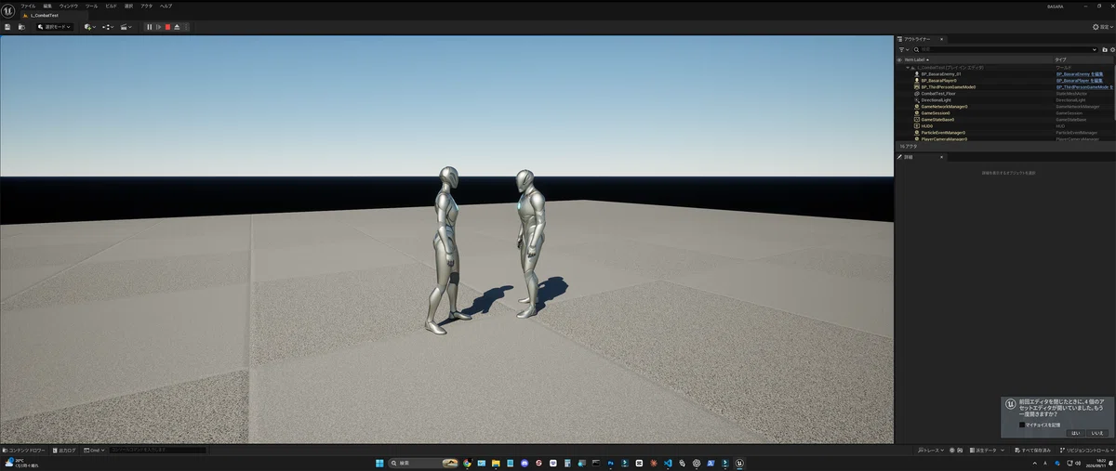This screenshot has width=1116, height=471.
Task: Open the Add content dropdown in toolbar
Action: click(x=90, y=27)
